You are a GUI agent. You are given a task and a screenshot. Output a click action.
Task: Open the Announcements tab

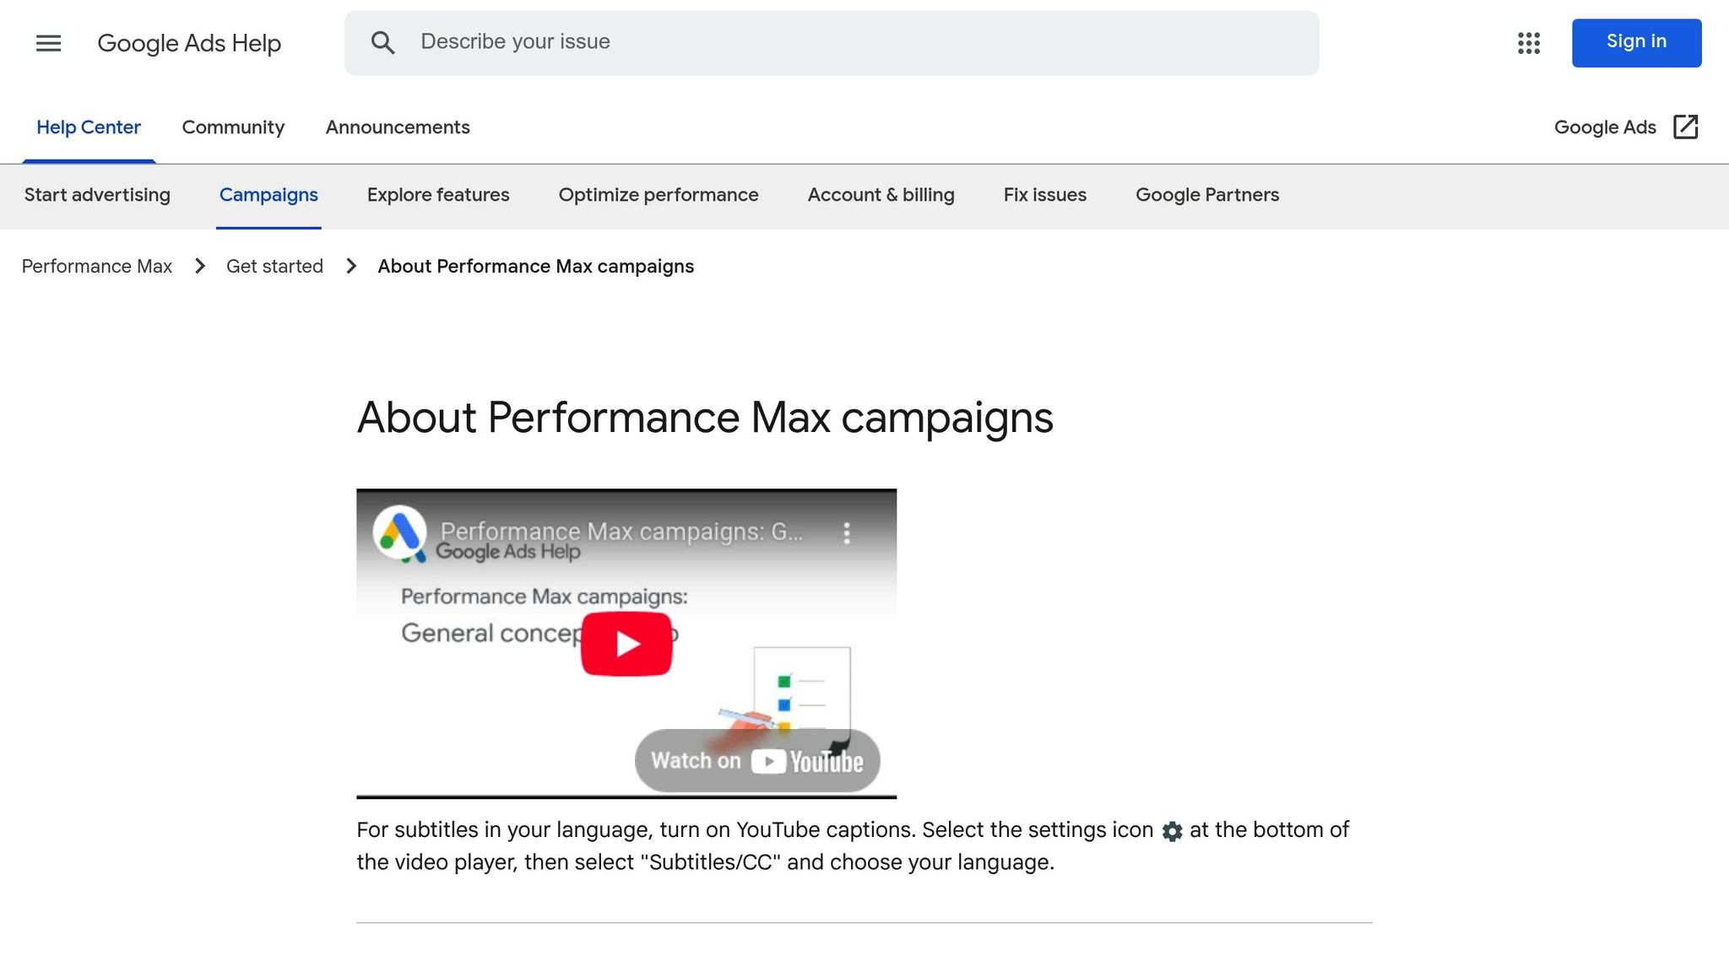(398, 127)
